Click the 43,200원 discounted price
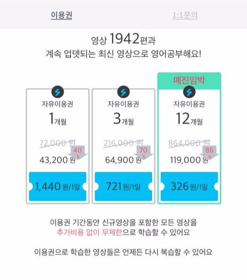Image resolution: width=247 pixels, height=280 pixels. click(57, 160)
